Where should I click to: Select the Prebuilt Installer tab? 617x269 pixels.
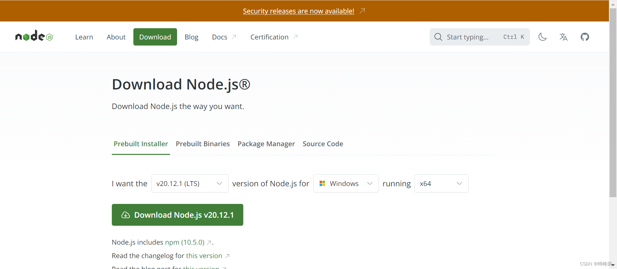(141, 144)
